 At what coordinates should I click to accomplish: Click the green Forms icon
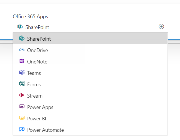point(22,84)
